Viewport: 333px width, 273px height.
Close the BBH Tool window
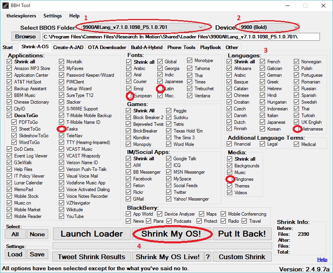click(x=324, y=6)
